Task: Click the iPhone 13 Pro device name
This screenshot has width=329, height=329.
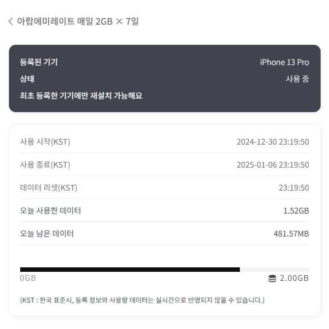Action: (x=284, y=62)
